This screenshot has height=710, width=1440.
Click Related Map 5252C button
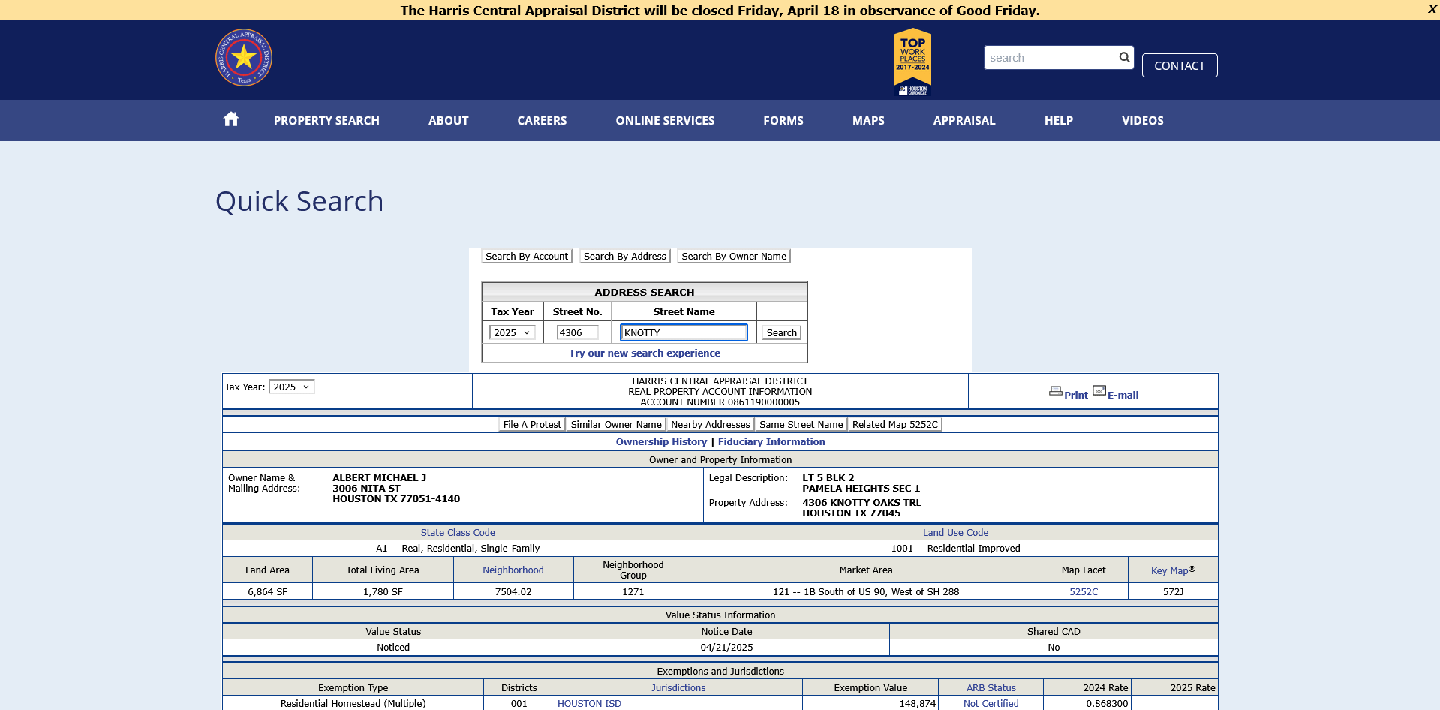895,424
